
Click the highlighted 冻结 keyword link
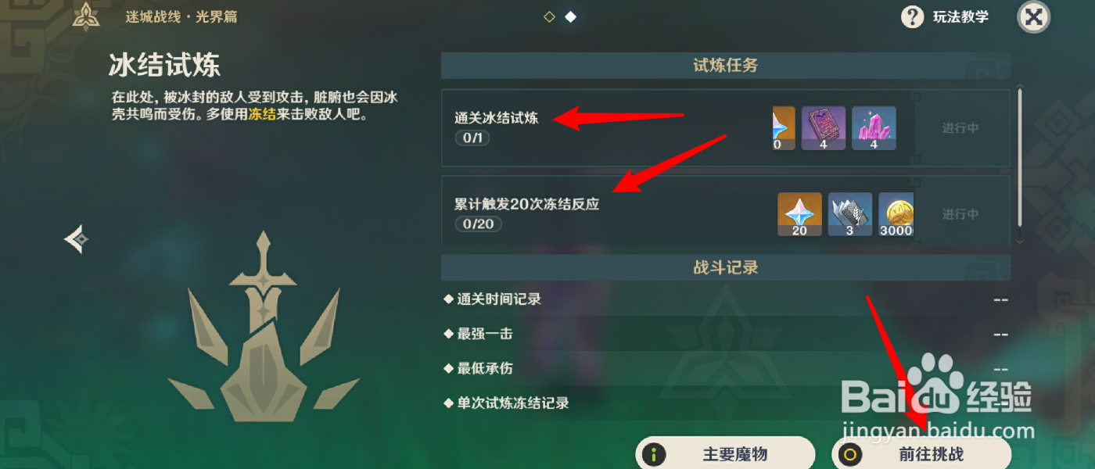pyautogui.click(x=262, y=115)
